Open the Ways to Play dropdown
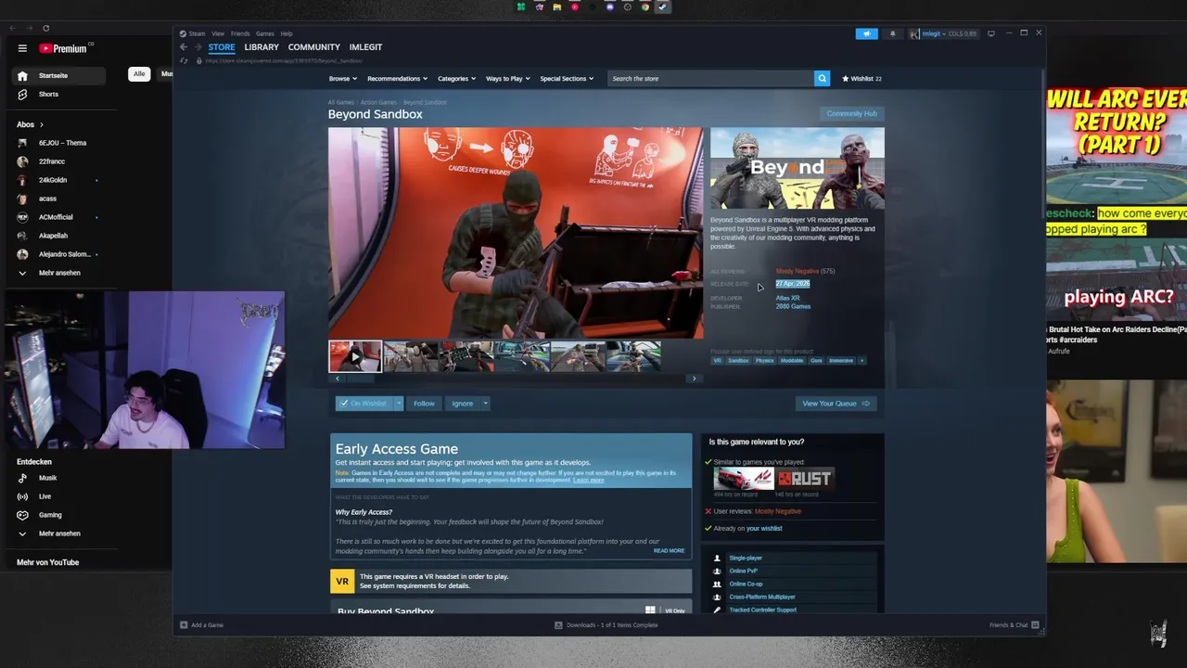1187x668 pixels. 507,79
